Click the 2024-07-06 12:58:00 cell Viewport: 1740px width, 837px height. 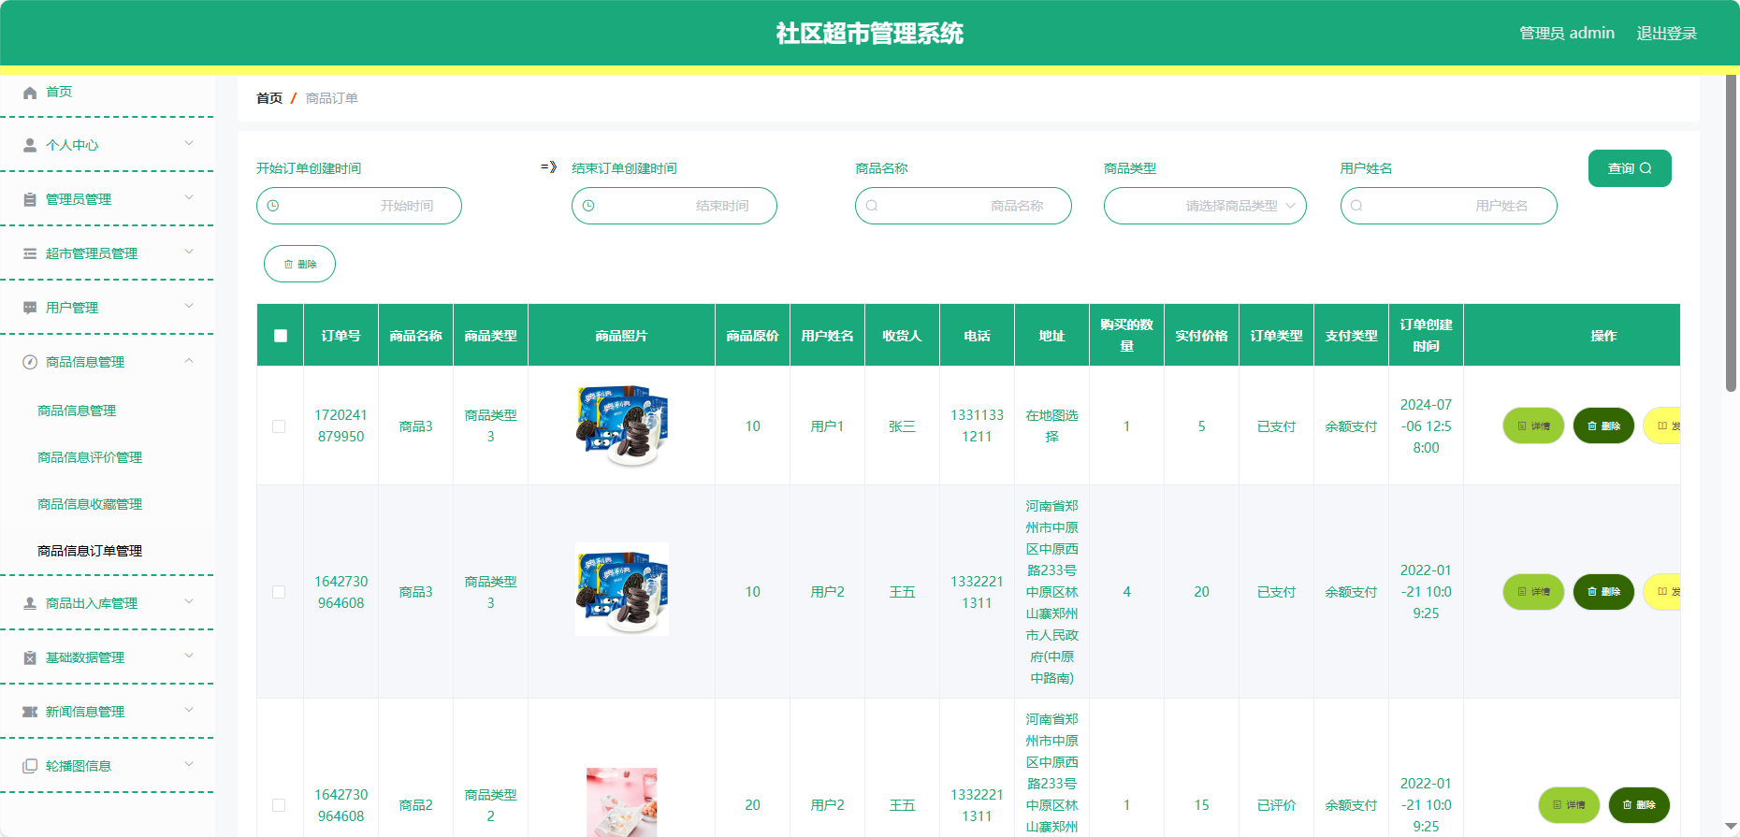click(x=1426, y=426)
